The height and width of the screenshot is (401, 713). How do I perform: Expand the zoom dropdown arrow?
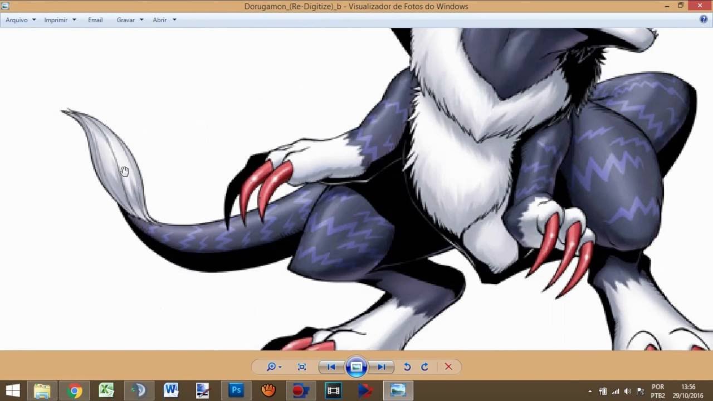(280, 367)
